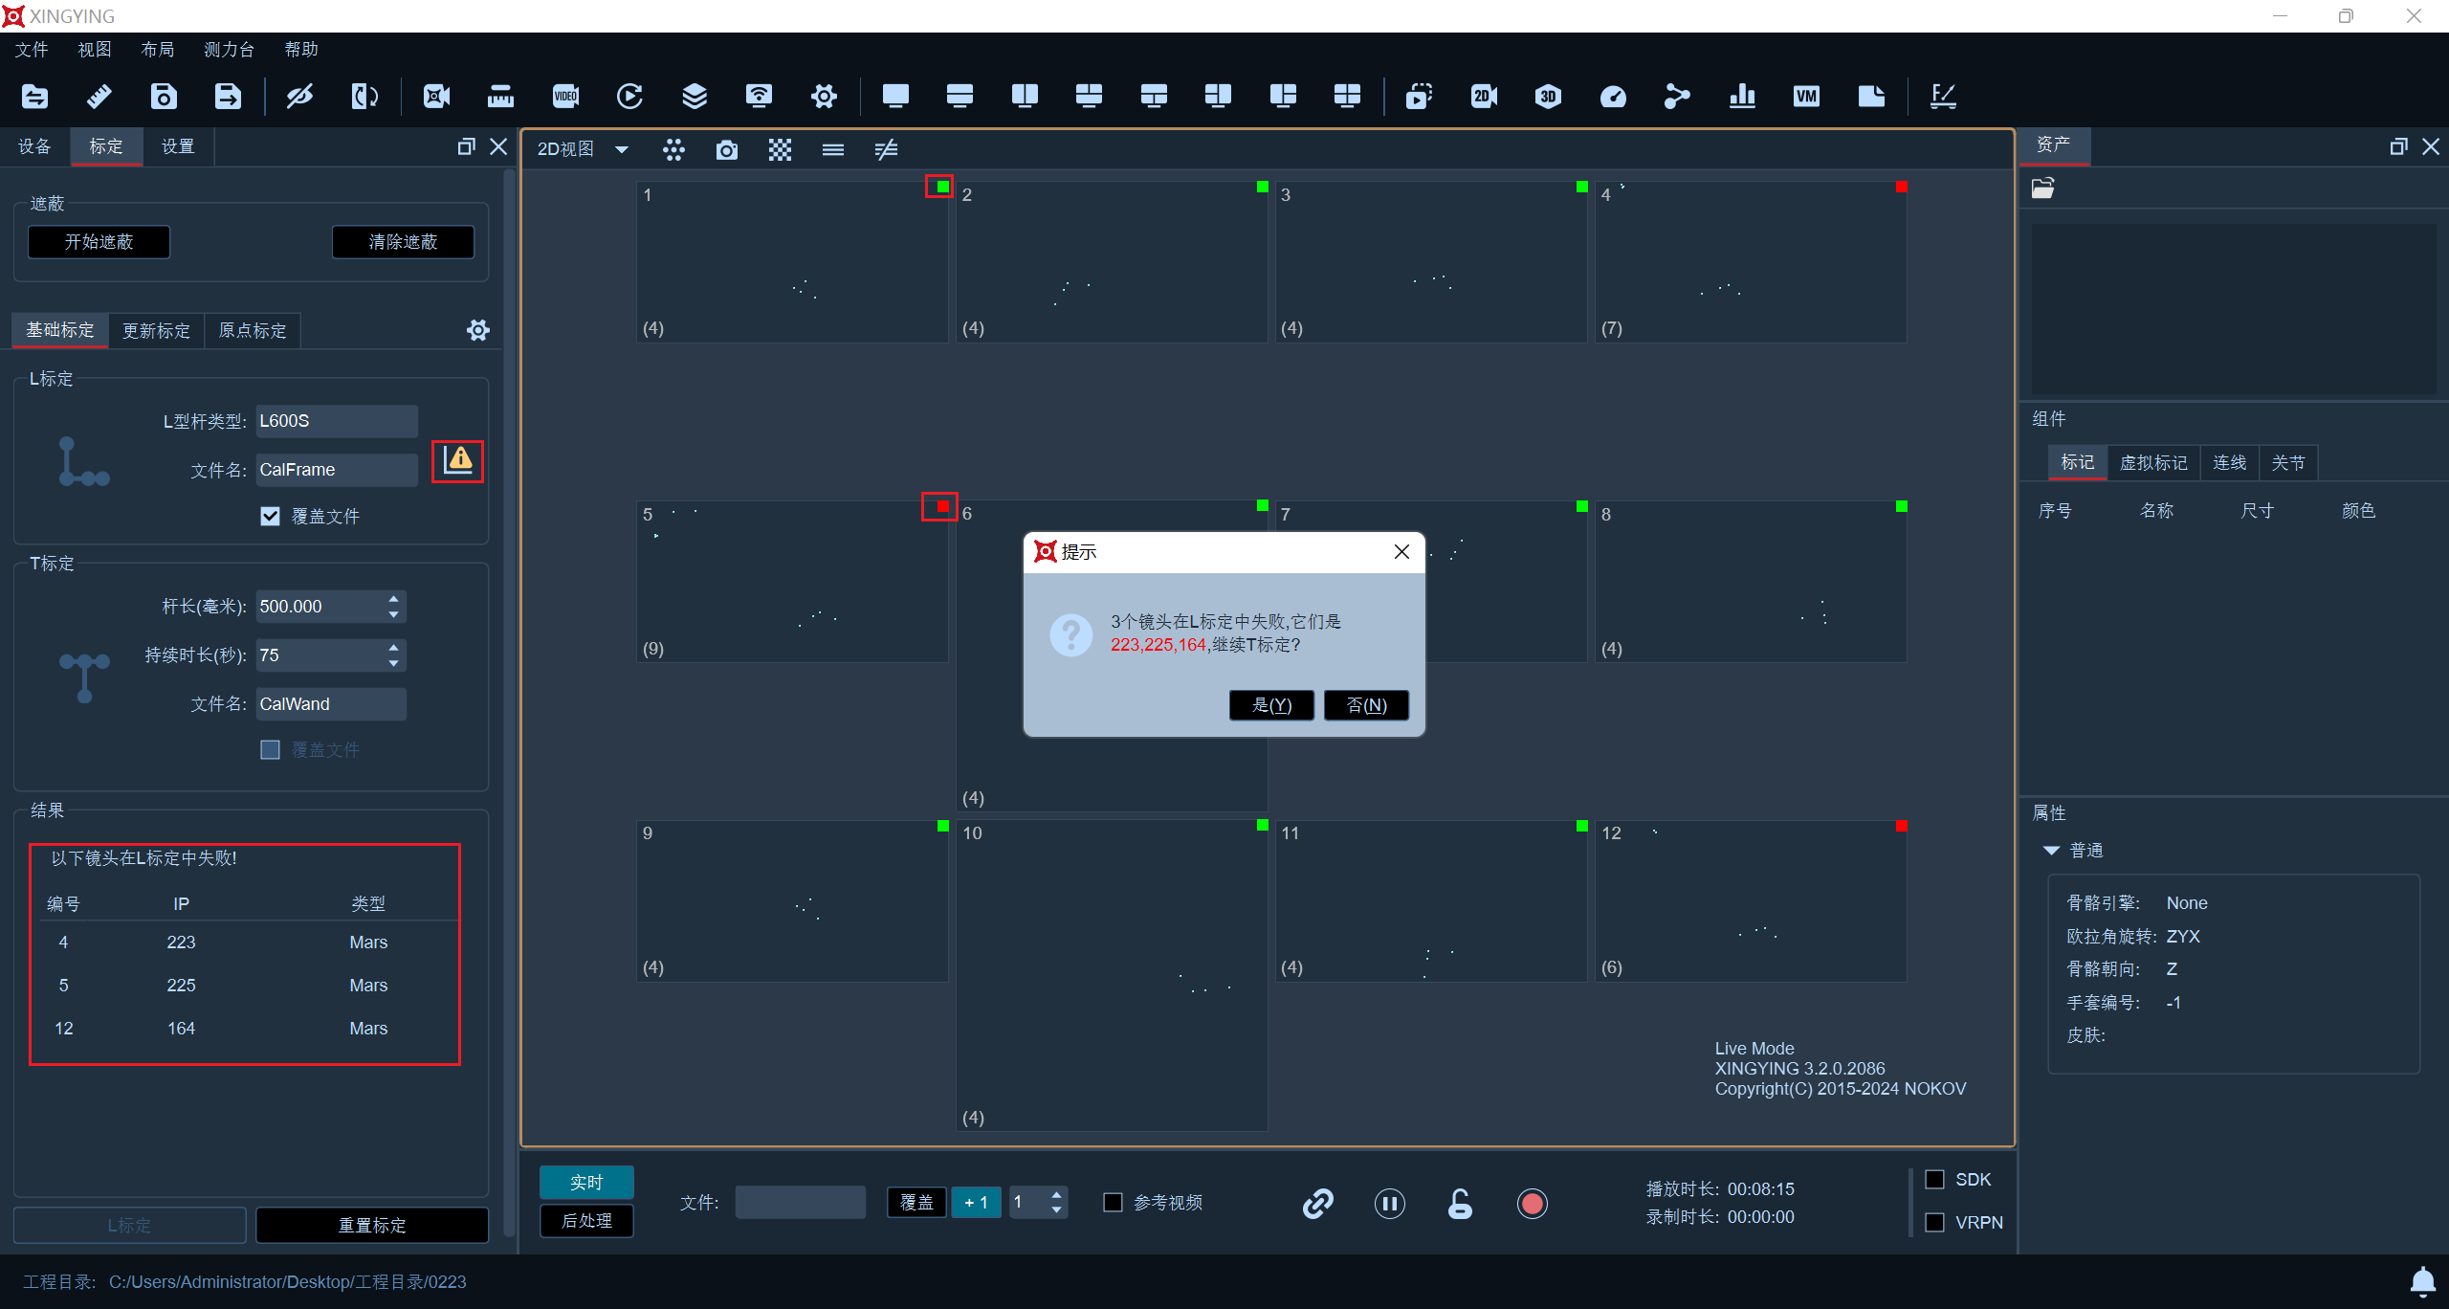Click the yellow warning icon beside CalFrame
Viewport: 2449px width, 1309px height.
(x=458, y=460)
